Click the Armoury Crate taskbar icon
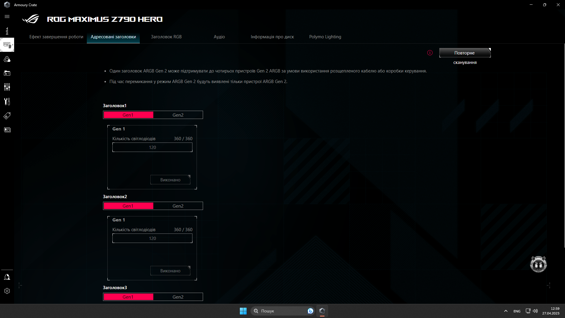This screenshot has height=318, width=565. click(x=322, y=311)
